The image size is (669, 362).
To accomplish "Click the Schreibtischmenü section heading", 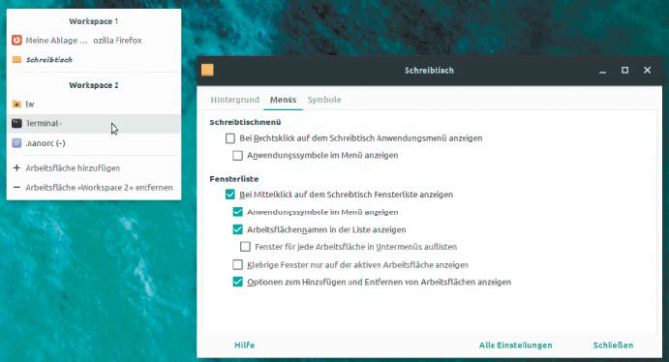I will [x=245, y=122].
